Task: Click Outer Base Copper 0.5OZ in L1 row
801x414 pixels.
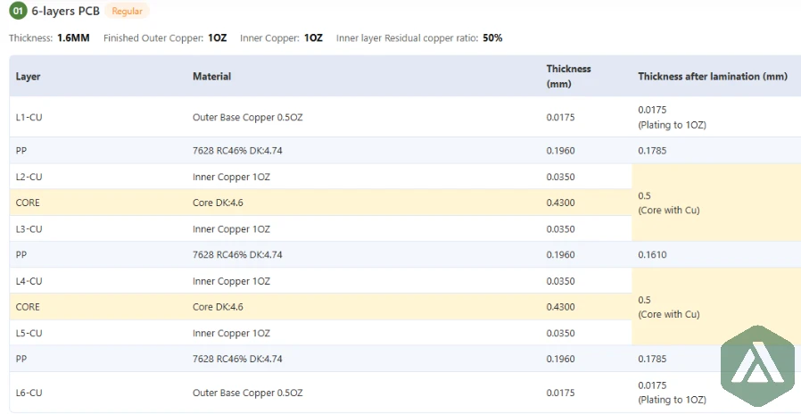Action: coord(247,117)
